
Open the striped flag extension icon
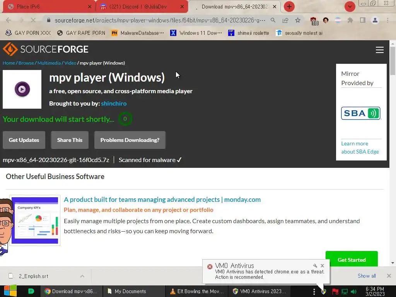[x=338, y=20]
